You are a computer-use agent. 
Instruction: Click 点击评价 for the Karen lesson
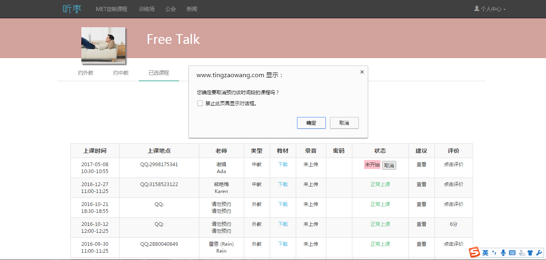coord(454,184)
